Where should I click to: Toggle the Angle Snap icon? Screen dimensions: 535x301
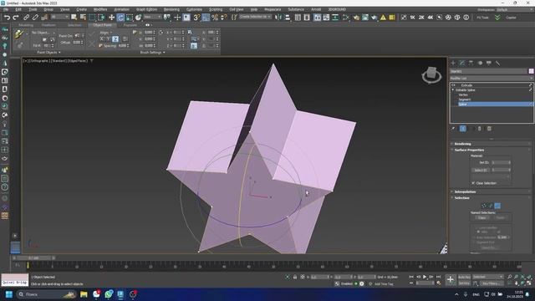(206, 18)
